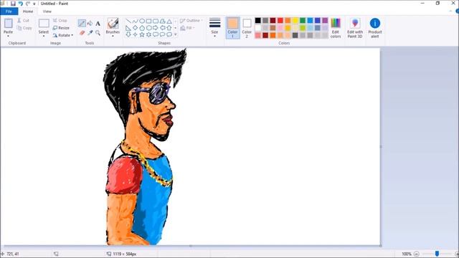Viewport: 459px width, 258px height.
Task: Choose the Right arrow shape
Action: point(156,28)
